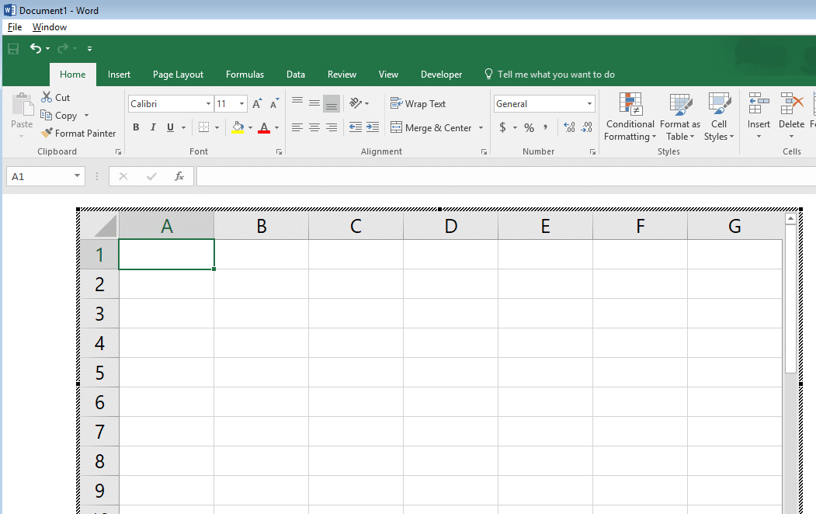Click the Delete cells icon
Viewport: 816px width, 514px height.
[791, 103]
